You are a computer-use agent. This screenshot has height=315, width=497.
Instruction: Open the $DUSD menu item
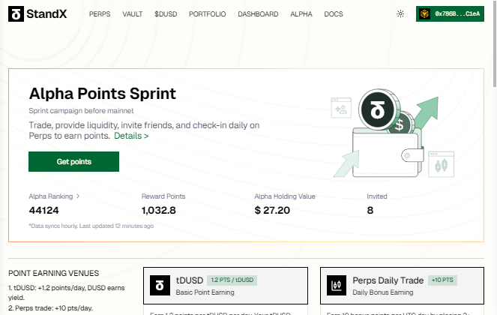pos(166,14)
